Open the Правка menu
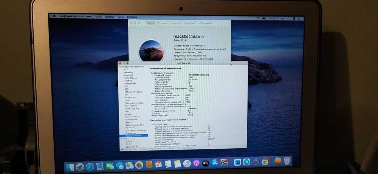The image size is (378, 174). click(110, 17)
